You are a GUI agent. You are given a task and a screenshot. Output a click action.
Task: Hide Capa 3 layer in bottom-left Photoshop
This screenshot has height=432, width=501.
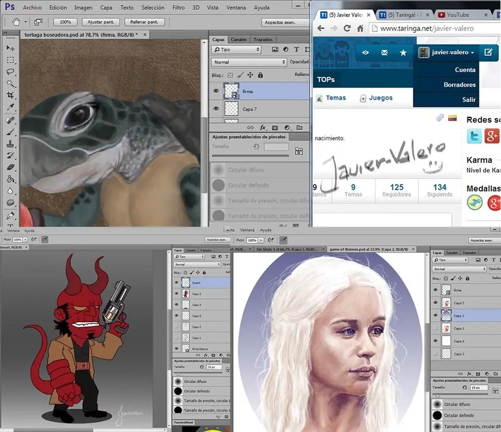176,294
